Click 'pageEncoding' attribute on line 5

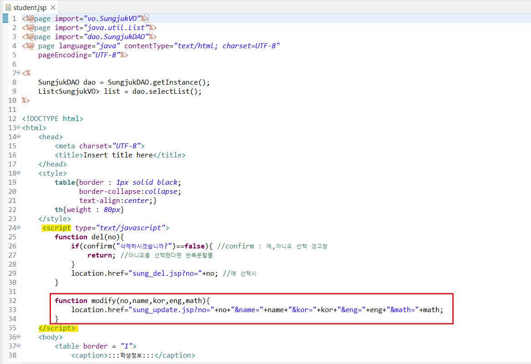point(63,55)
